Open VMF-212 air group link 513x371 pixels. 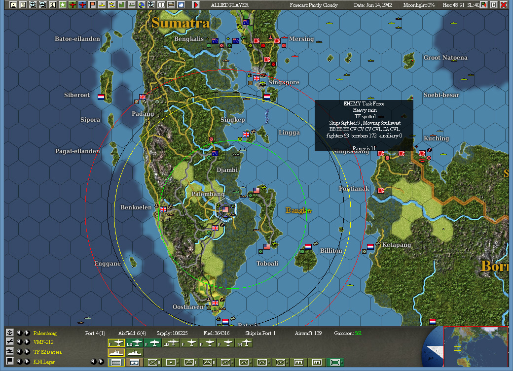click(x=43, y=342)
